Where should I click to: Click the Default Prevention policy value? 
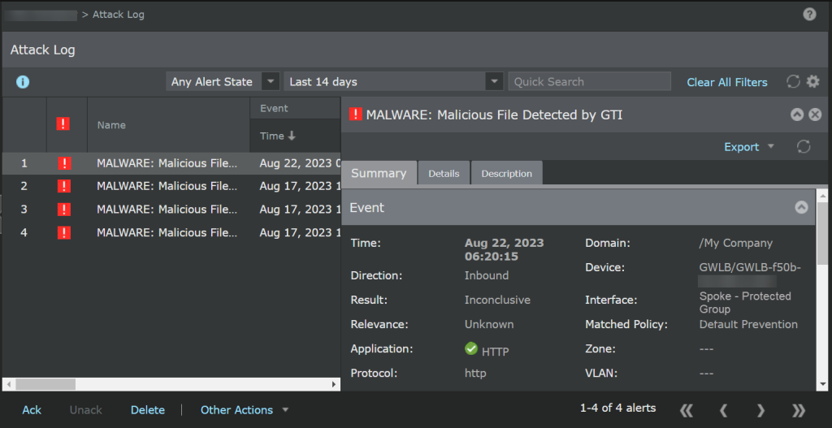coord(748,325)
